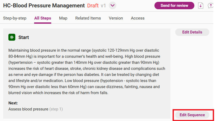This screenshot has height=121, width=218.
Task: Follow the Assess blood pressure next step
Action: point(28,109)
